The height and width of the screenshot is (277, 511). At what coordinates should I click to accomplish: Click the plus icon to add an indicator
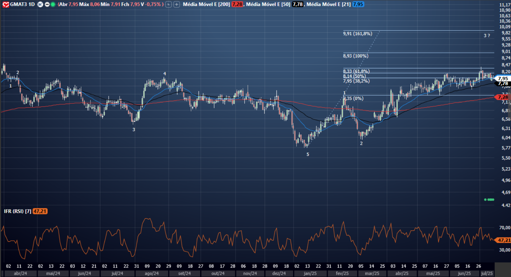pos(176,5)
